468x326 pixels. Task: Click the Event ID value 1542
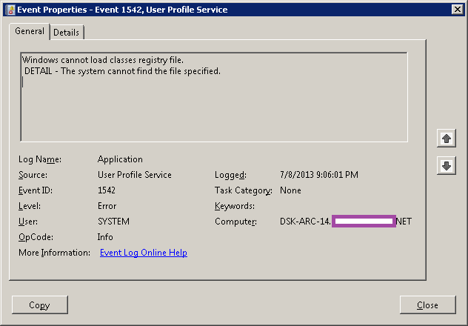tap(107, 190)
